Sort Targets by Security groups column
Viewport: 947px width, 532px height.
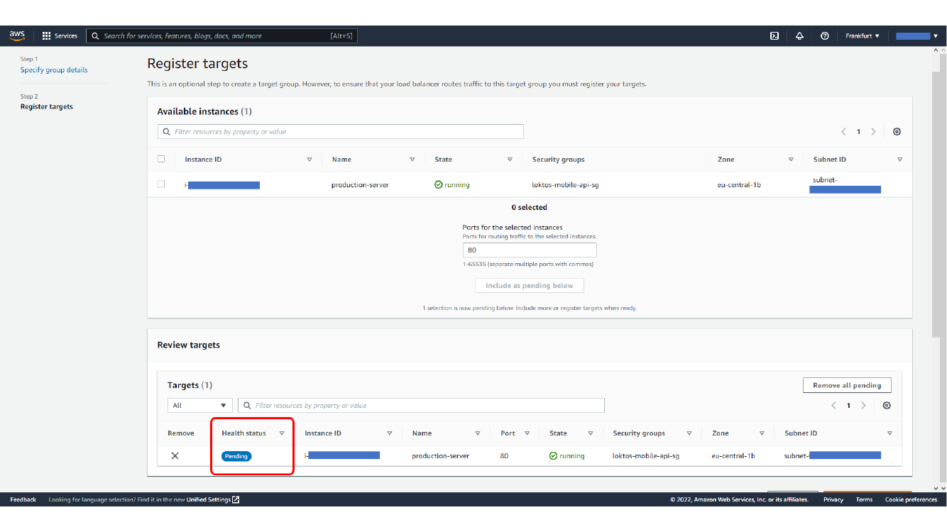[x=689, y=433]
